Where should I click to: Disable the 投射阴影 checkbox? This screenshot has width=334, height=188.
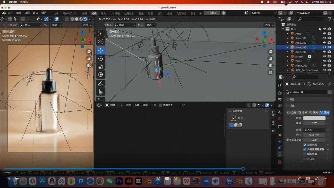click(x=305, y=145)
